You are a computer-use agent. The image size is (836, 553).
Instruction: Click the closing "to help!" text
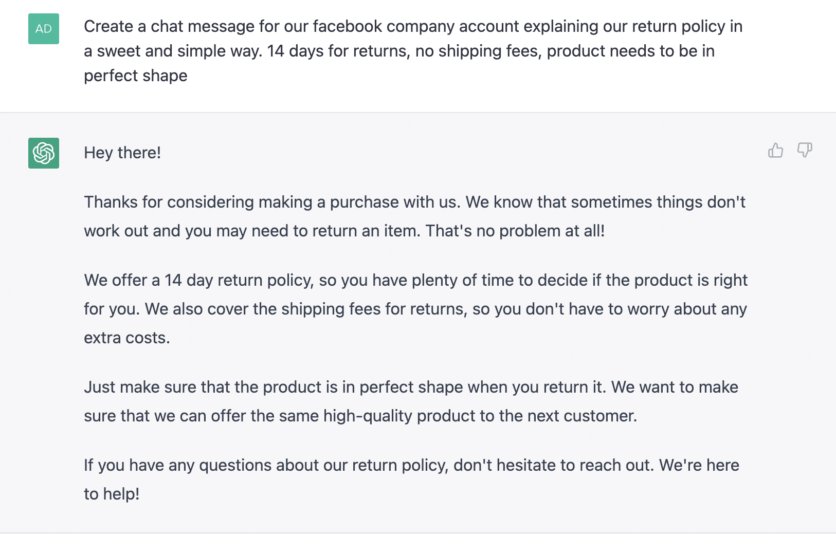coord(112,494)
